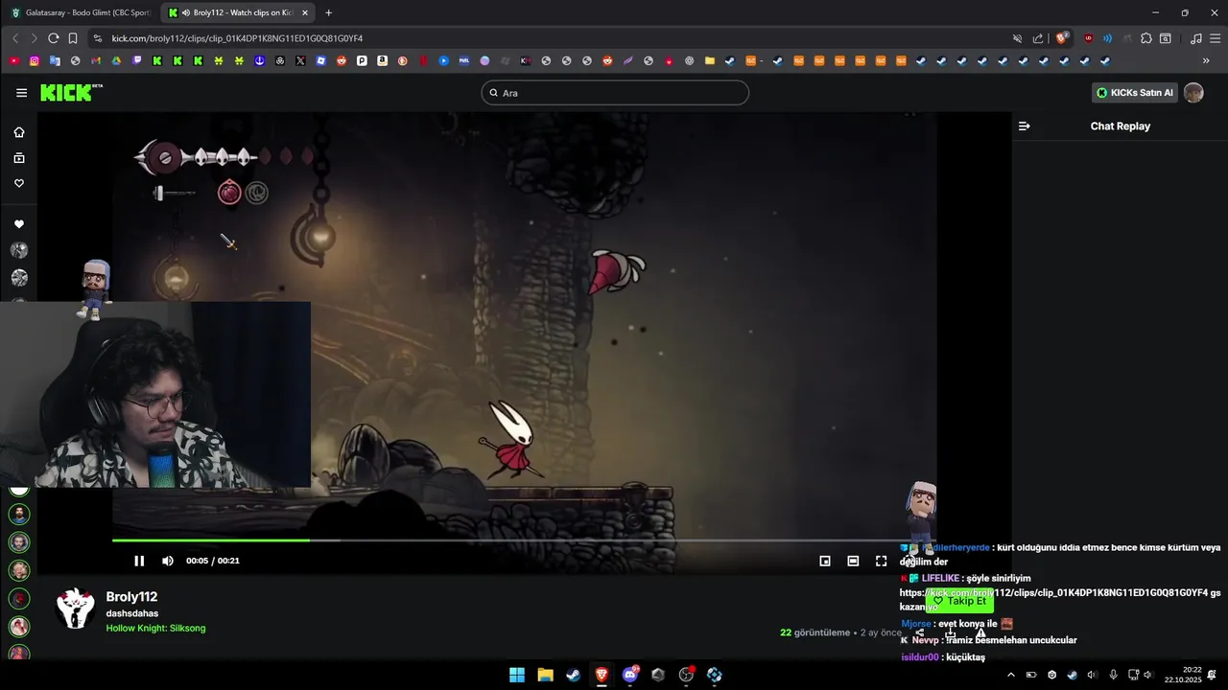Screen dimensions: 1228x690
Task: Open the Browse icon in Kick sidebar
Action: pyautogui.click(x=19, y=158)
